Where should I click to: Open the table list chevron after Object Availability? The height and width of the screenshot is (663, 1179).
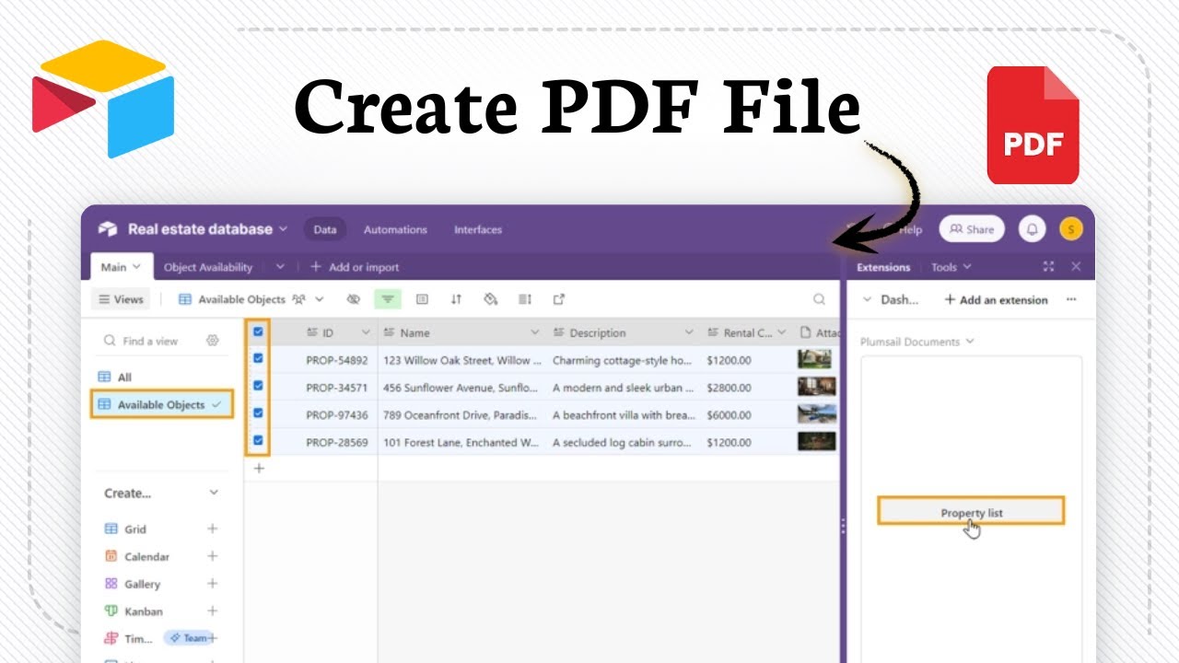(280, 267)
